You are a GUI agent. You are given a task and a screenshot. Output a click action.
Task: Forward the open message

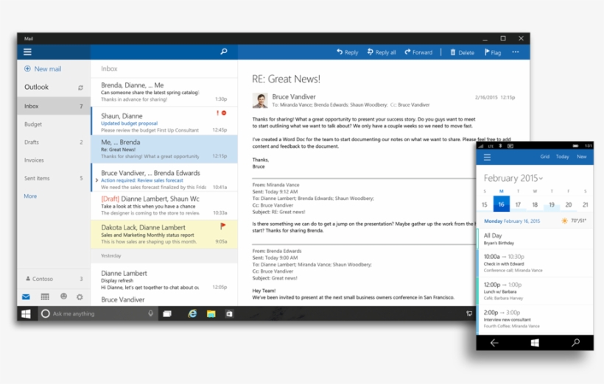tap(418, 52)
